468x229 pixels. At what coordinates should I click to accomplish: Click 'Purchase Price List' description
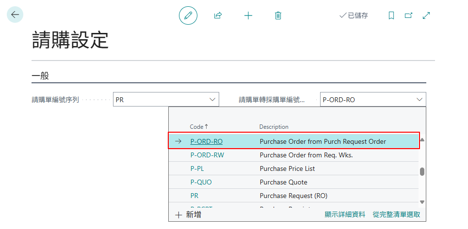(287, 168)
